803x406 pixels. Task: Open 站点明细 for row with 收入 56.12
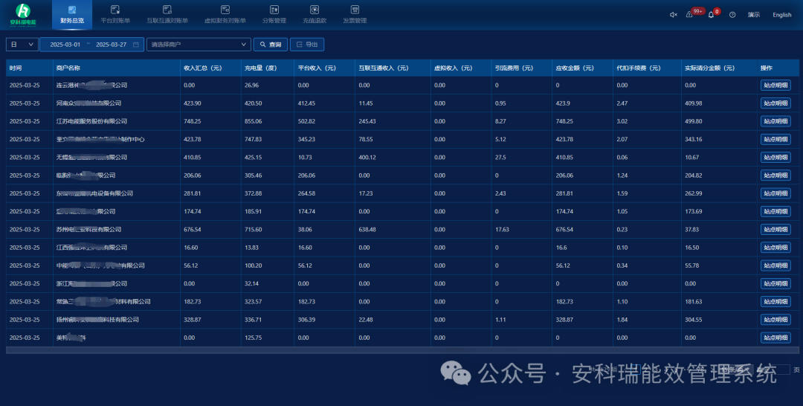[x=775, y=265]
